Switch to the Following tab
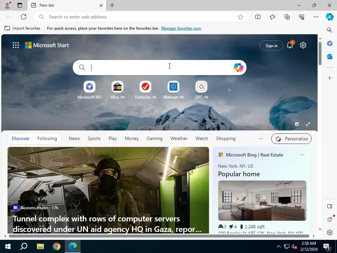Screen dimensions: 337x253 (47, 139)
